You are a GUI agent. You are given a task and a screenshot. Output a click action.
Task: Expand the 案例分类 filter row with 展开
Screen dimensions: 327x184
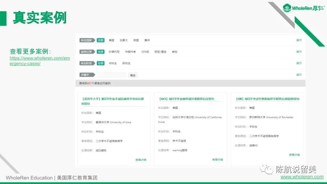299,52
